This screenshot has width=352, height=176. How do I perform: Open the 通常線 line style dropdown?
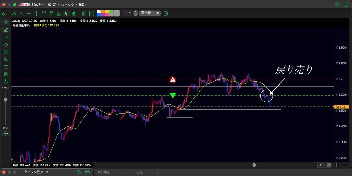tap(150, 13)
